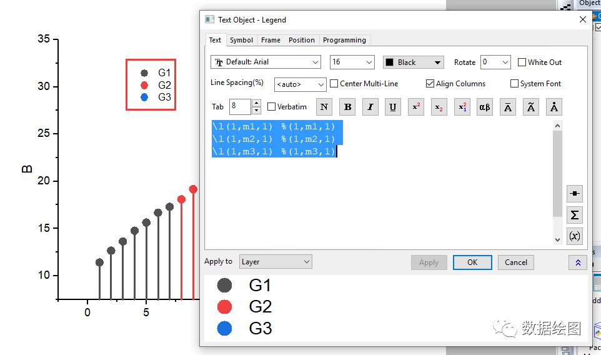Image resolution: width=601 pixels, height=355 pixels.
Task: Click the Greek letters αβ button
Action: (x=485, y=107)
